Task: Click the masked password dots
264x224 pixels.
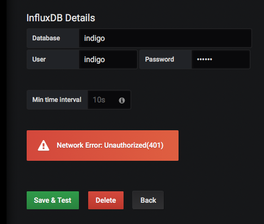Action: (205, 59)
